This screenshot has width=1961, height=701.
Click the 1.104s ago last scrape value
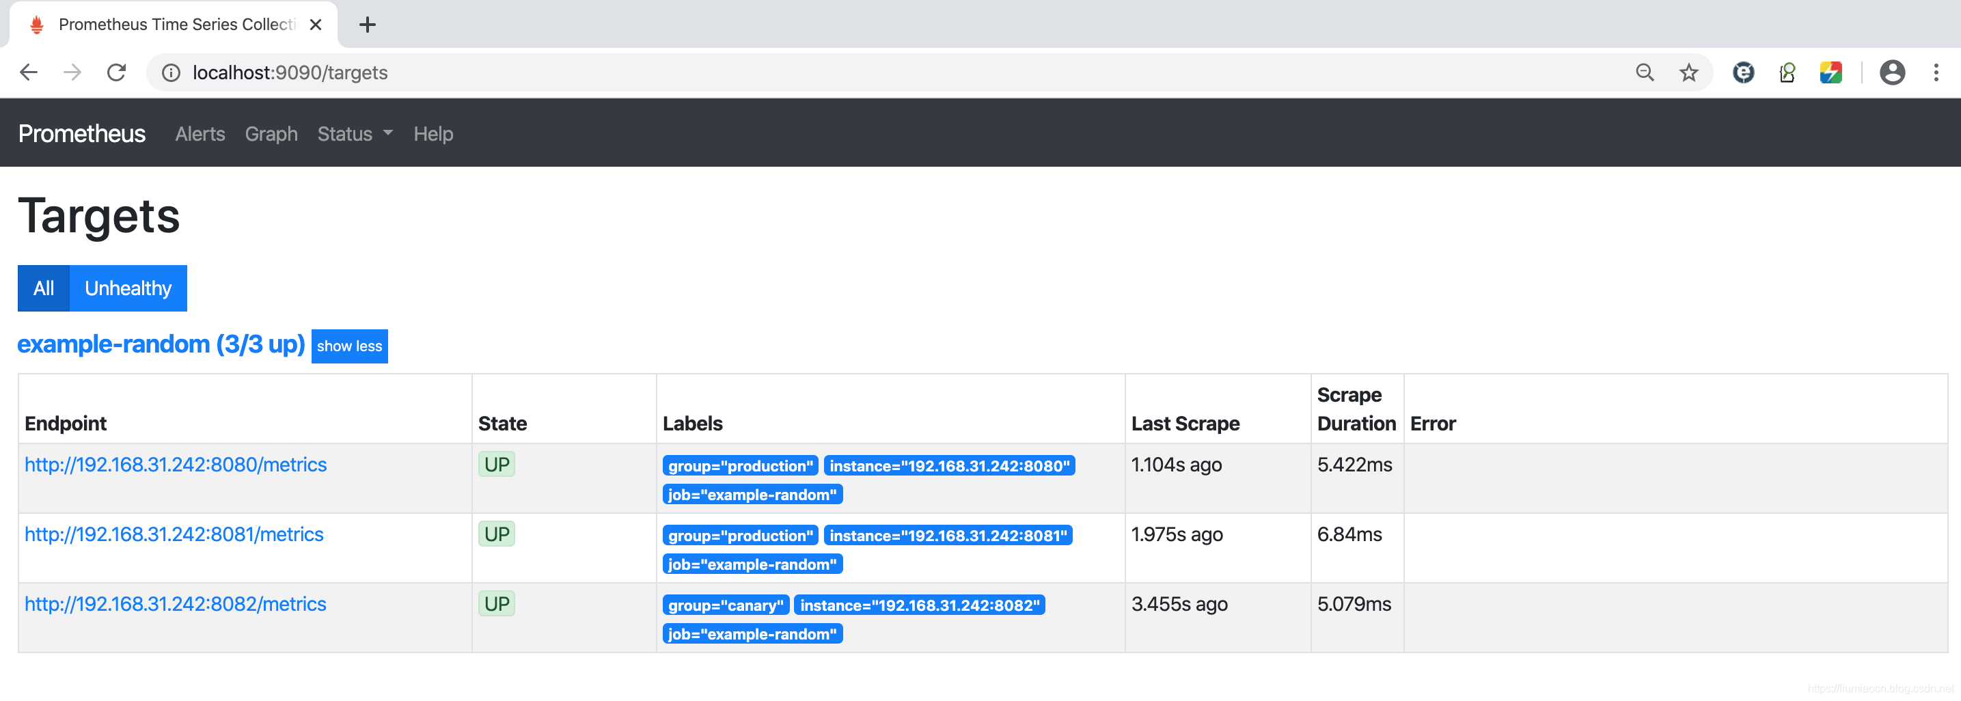1176,465
